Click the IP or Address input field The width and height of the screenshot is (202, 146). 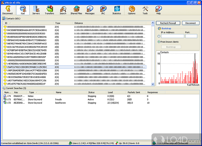pyautogui.click(x=173, y=36)
